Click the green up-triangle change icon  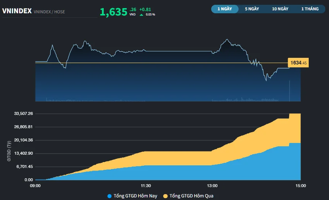click(x=141, y=15)
